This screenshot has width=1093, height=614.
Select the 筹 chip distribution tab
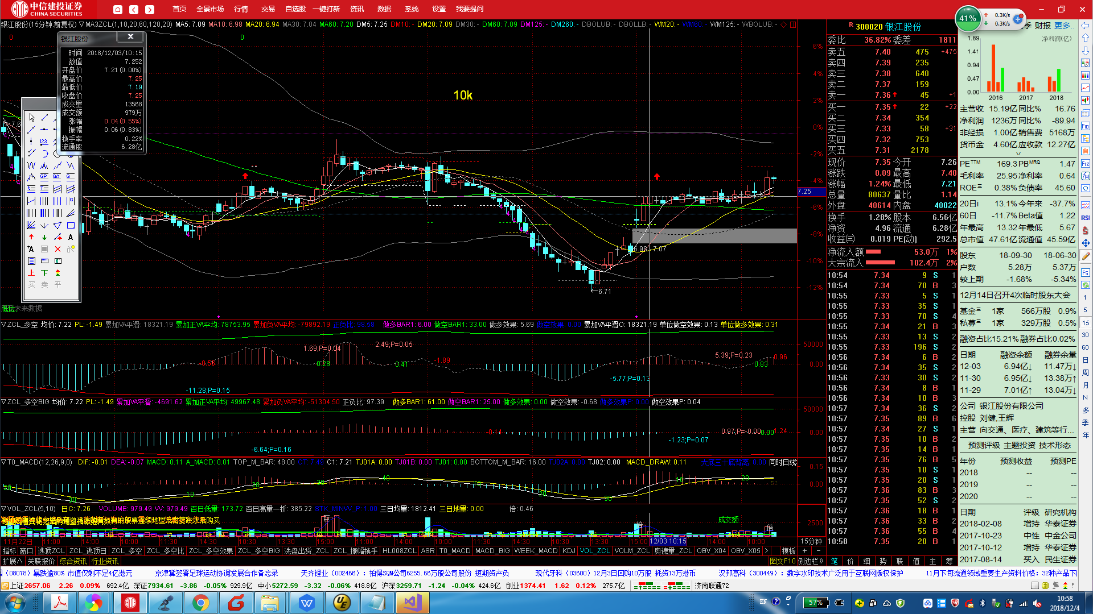pyautogui.click(x=949, y=561)
